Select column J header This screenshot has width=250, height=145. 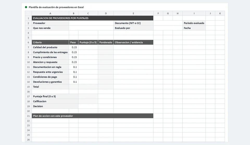(210, 13)
